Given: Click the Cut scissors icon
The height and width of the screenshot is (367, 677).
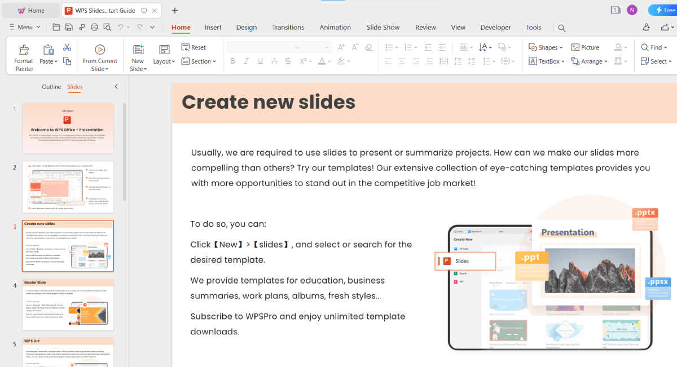Looking at the screenshot, I should pos(67,47).
